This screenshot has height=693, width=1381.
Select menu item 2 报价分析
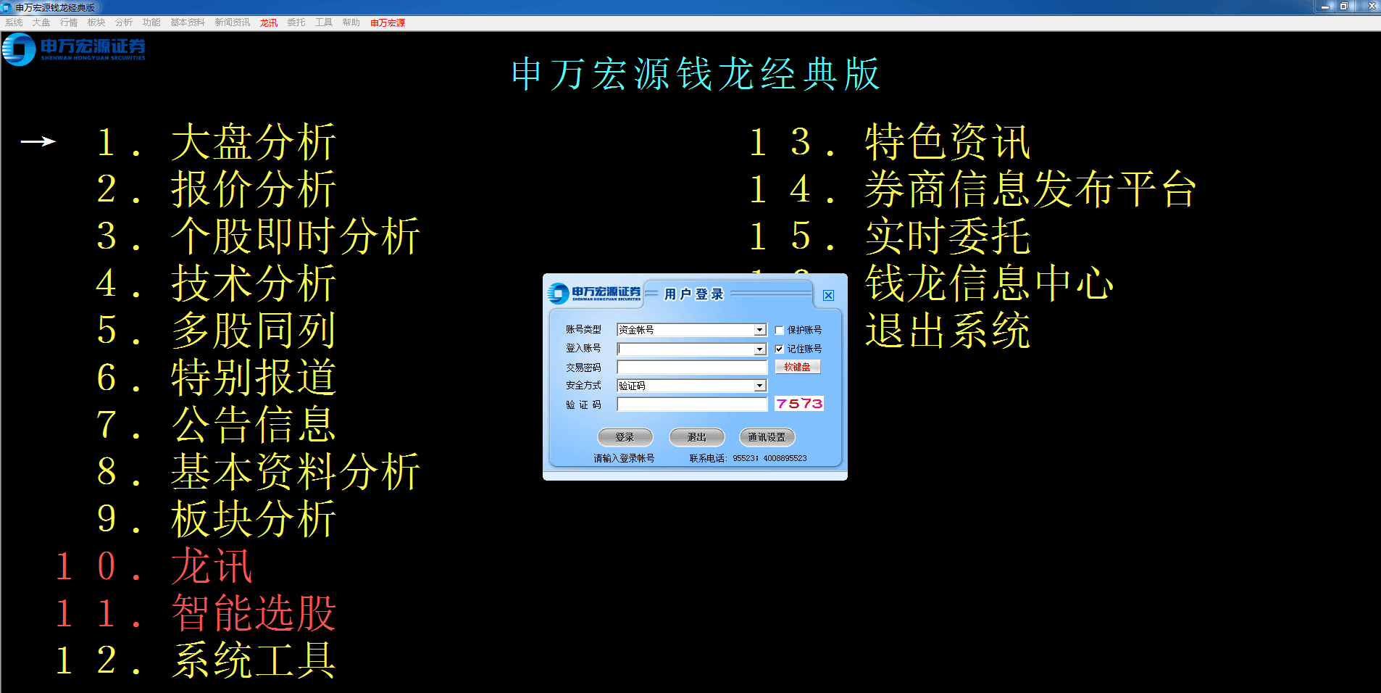pyautogui.click(x=216, y=188)
